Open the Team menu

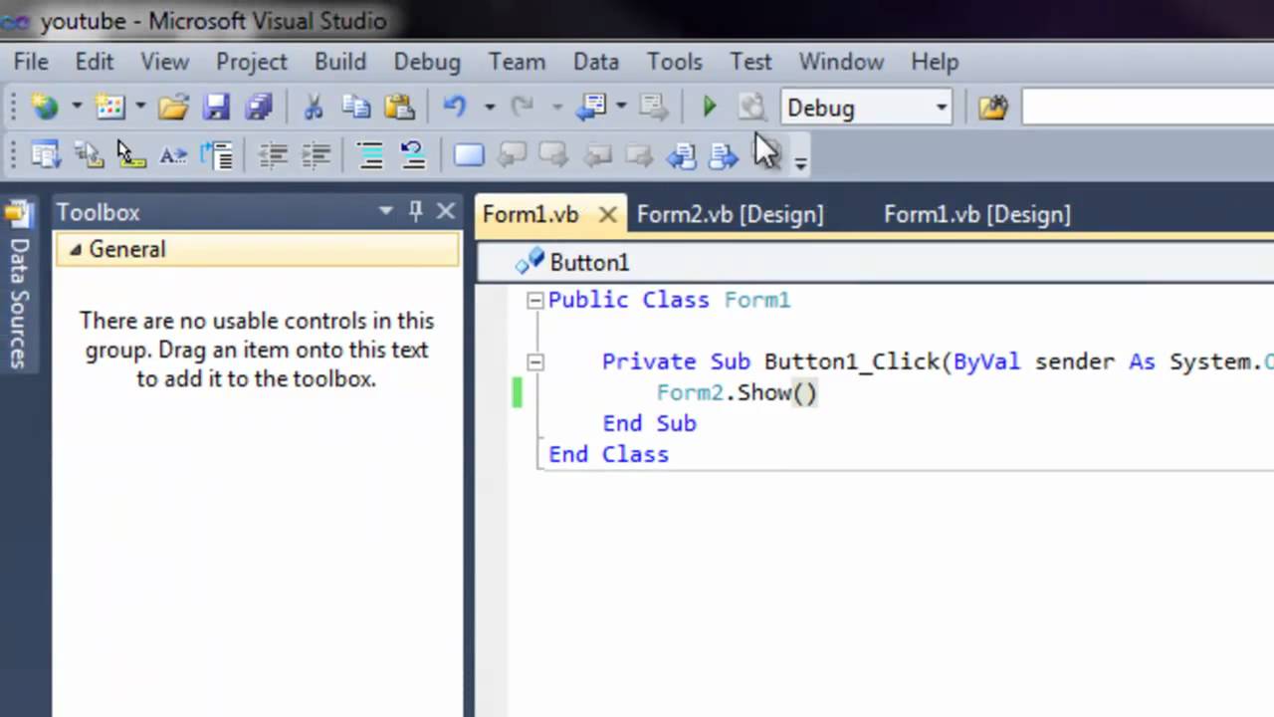(x=517, y=62)
